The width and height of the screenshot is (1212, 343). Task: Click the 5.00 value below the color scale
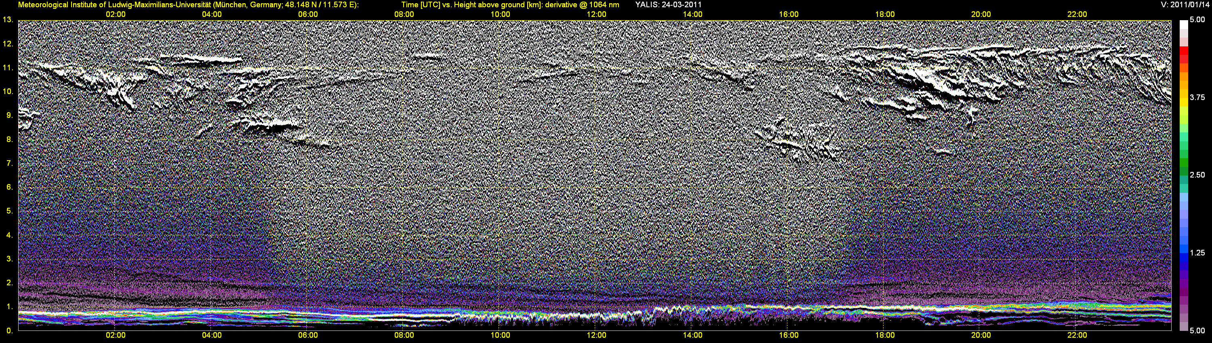point(1197,330)
